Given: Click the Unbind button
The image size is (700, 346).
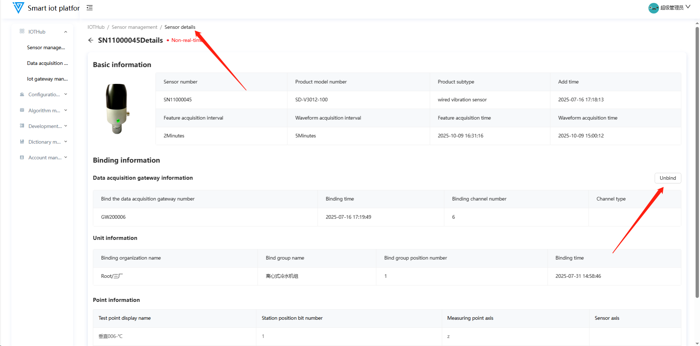Looking at the screenshot, I should pos(667,178).
